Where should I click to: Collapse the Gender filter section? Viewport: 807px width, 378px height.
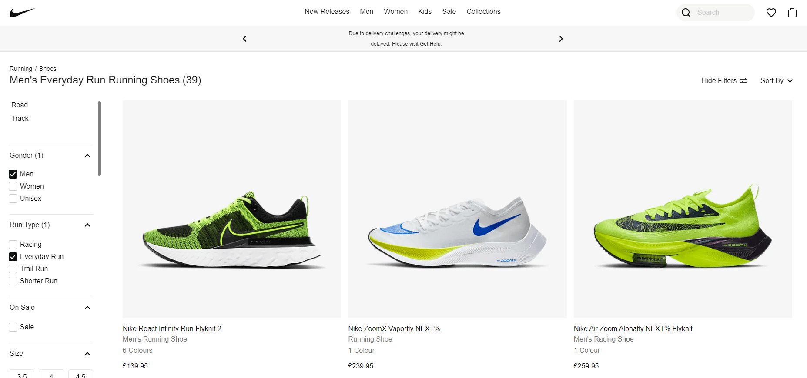(x=87, y=156)
